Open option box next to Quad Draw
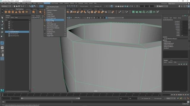The height and width of the screenshot is (106, 190). (x=65, y=30)
